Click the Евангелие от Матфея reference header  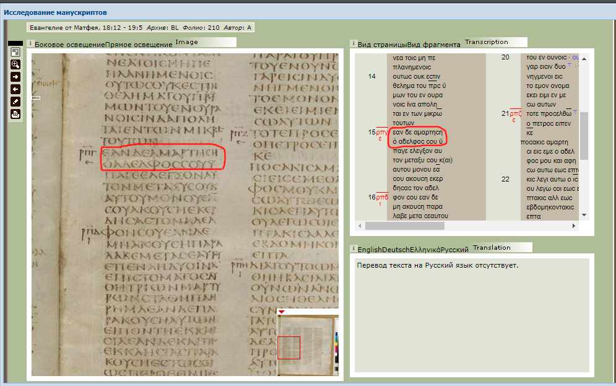[x=141, y=27]
